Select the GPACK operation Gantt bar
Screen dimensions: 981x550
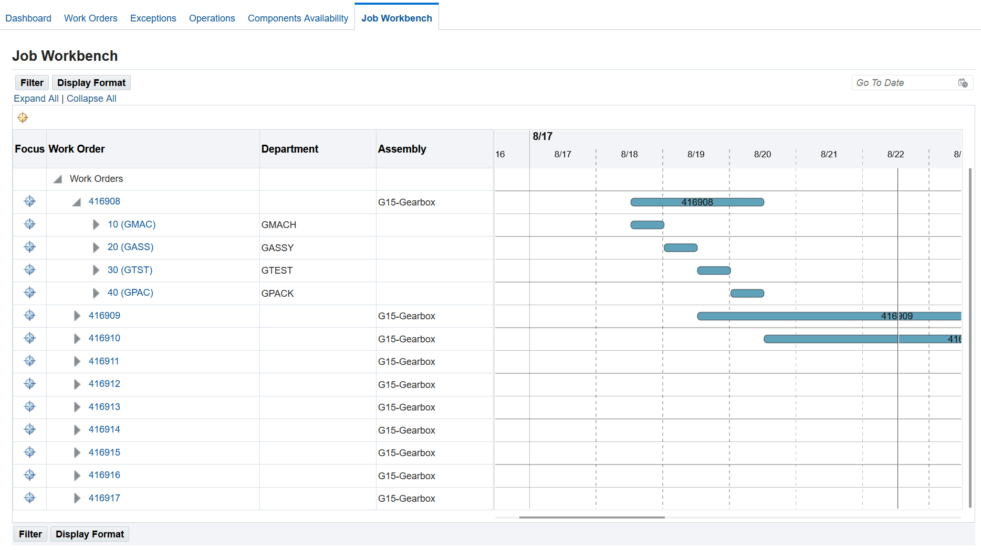pos(747,293)
